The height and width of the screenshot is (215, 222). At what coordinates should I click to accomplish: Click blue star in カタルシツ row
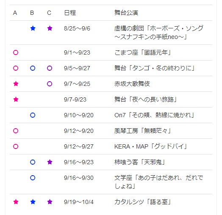(x=33, y=202)
